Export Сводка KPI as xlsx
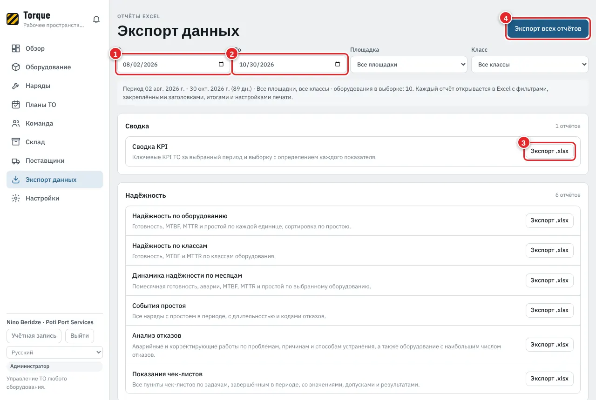 549,151
